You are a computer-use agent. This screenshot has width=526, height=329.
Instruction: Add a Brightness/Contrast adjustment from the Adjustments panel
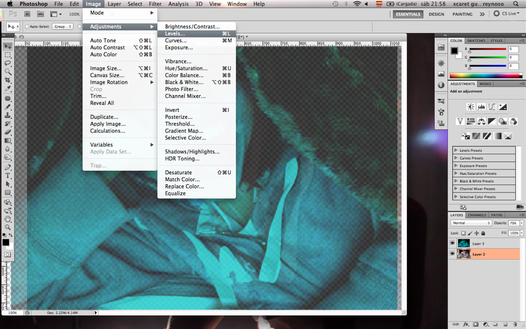pos(471,107)
